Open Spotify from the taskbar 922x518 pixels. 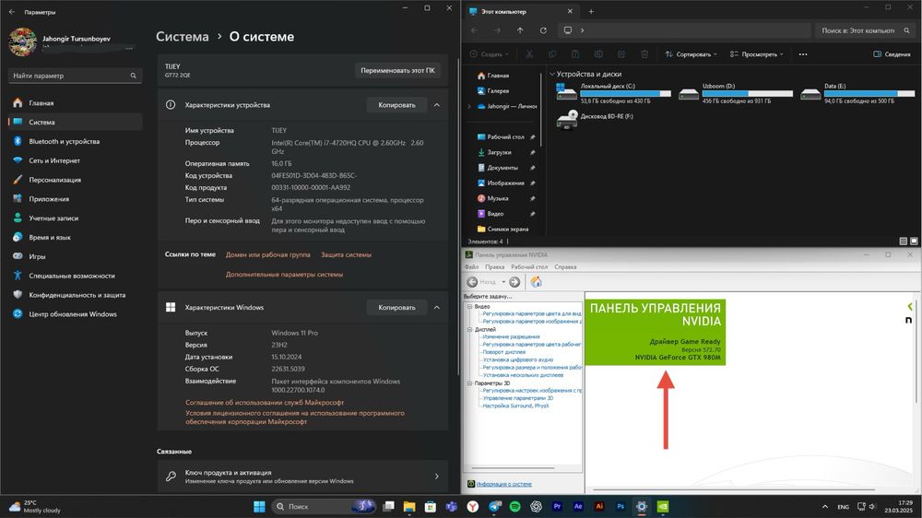[x=514, y=507]
